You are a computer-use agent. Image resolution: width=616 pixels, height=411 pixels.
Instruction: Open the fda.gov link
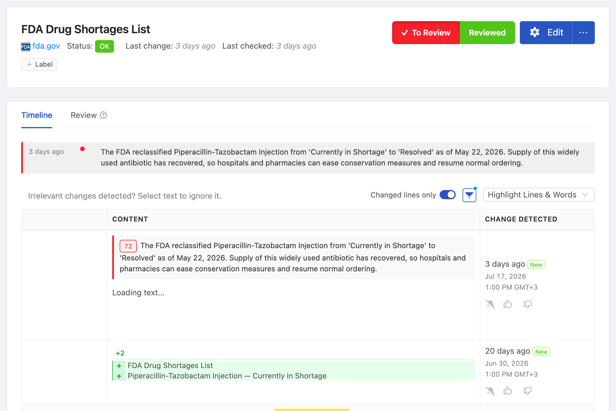click(46, 46)
